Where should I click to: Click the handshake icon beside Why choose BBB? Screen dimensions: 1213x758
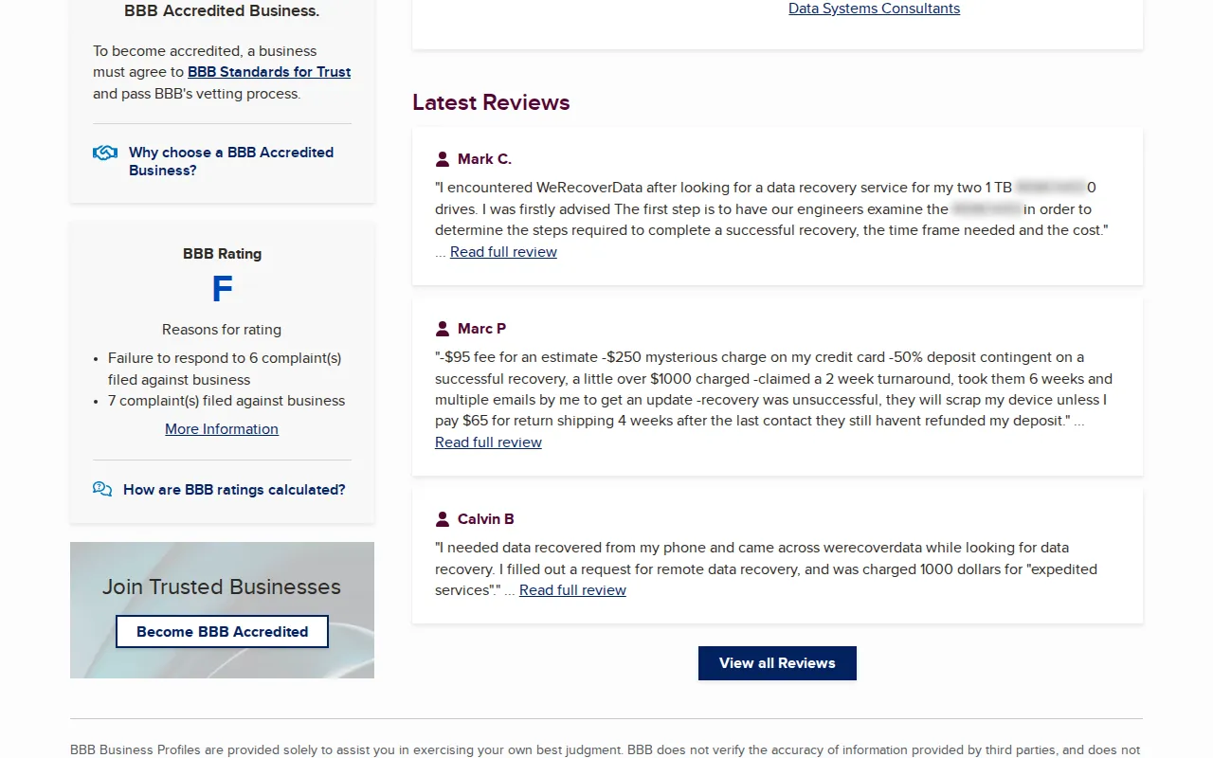105,153
